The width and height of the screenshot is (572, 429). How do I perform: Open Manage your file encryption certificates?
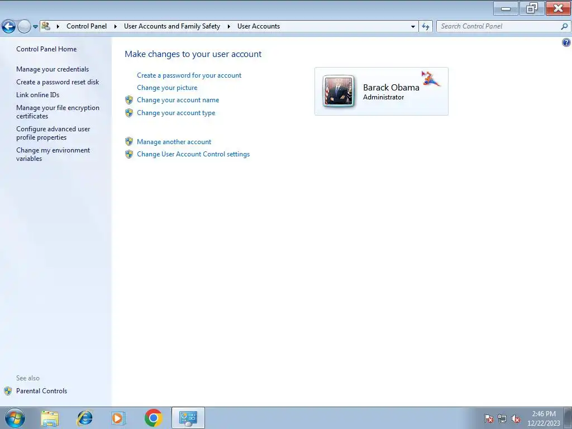[58, 112]
